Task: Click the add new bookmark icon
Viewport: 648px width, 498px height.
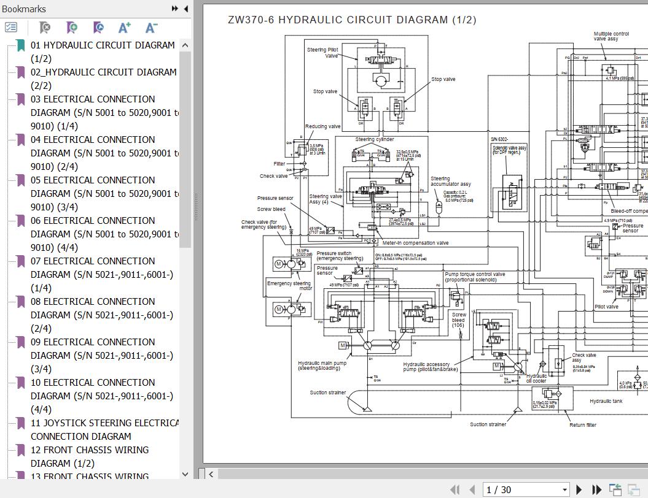Action: coord(71,28)
